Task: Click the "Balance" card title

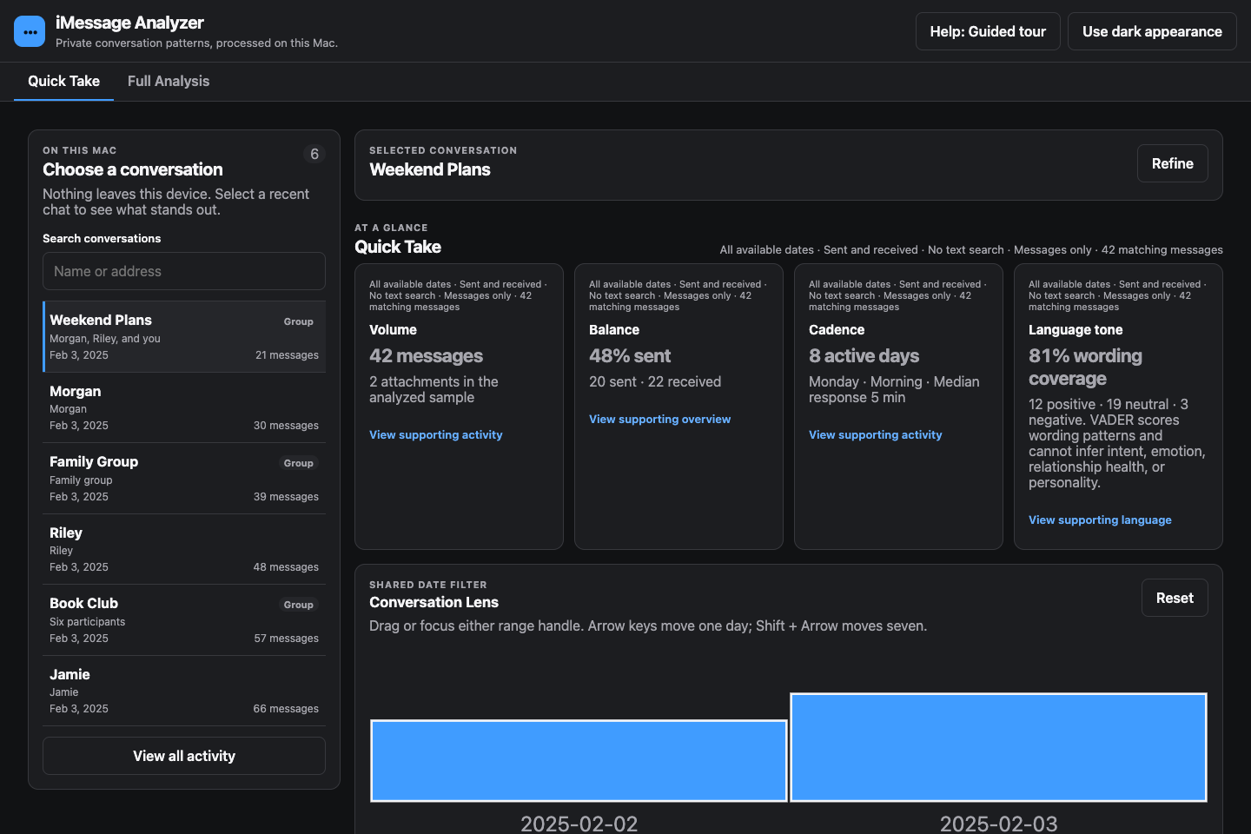Action: (614, 330)
